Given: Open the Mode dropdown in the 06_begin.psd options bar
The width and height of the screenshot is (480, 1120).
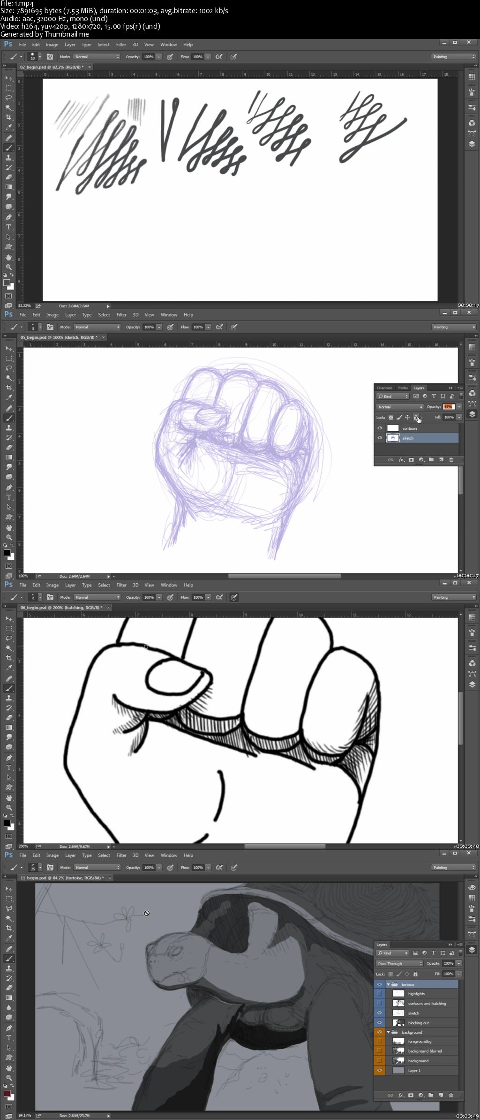Looking at the screenshot, I should tap(97, 597).
